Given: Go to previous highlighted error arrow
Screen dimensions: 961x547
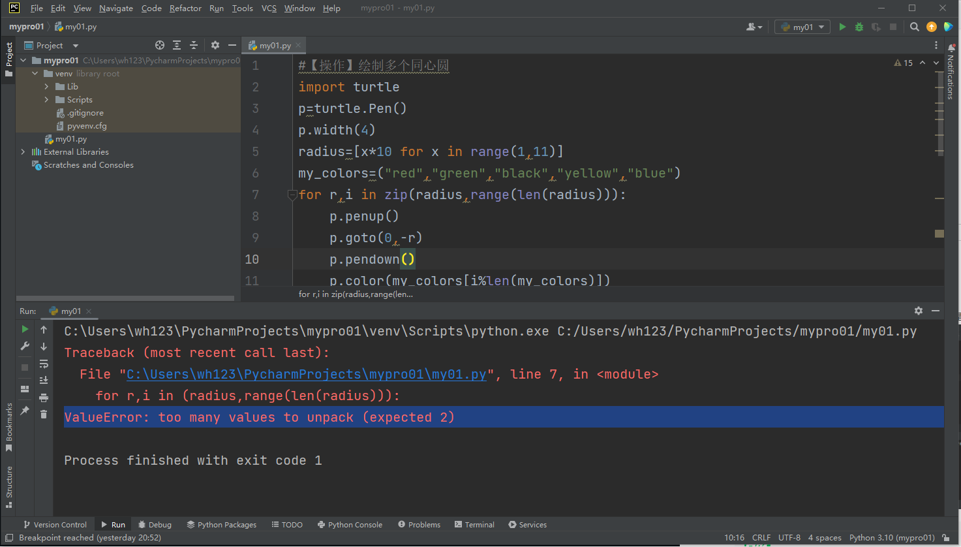Looking at the screenshot, I should 923,63.
